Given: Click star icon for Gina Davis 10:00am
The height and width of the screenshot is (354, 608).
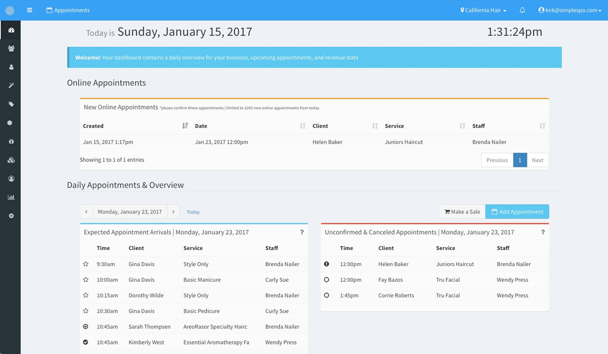Looking at the screenshot, I should pos(86,280).
